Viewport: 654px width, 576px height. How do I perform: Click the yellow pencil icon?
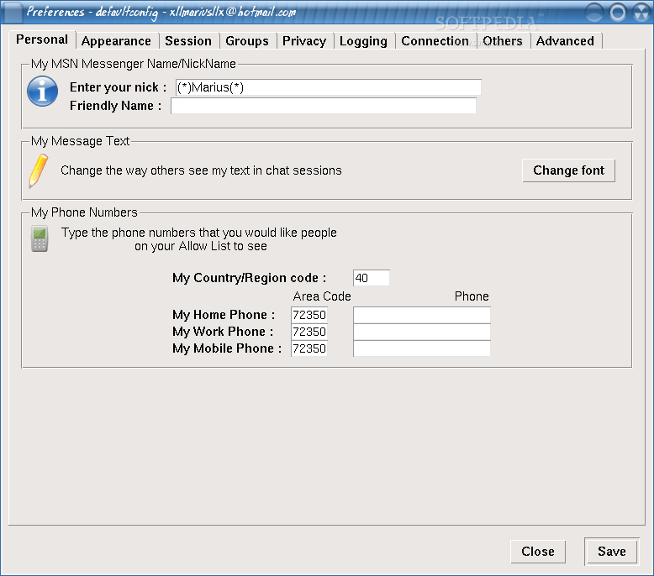coord(38,170)
